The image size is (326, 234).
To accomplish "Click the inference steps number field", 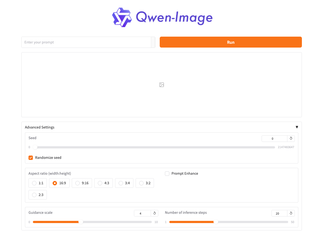I will point(279,213).
